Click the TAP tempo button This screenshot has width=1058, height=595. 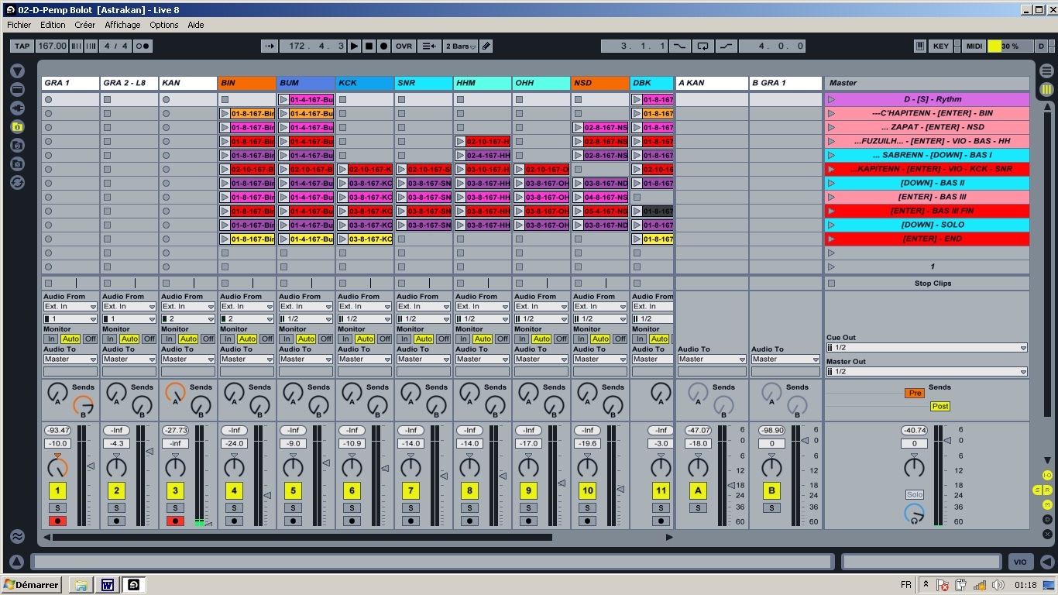coord(22,46)
